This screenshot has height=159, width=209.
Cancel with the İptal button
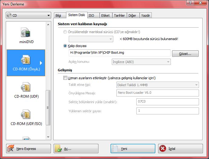(180, 149)
